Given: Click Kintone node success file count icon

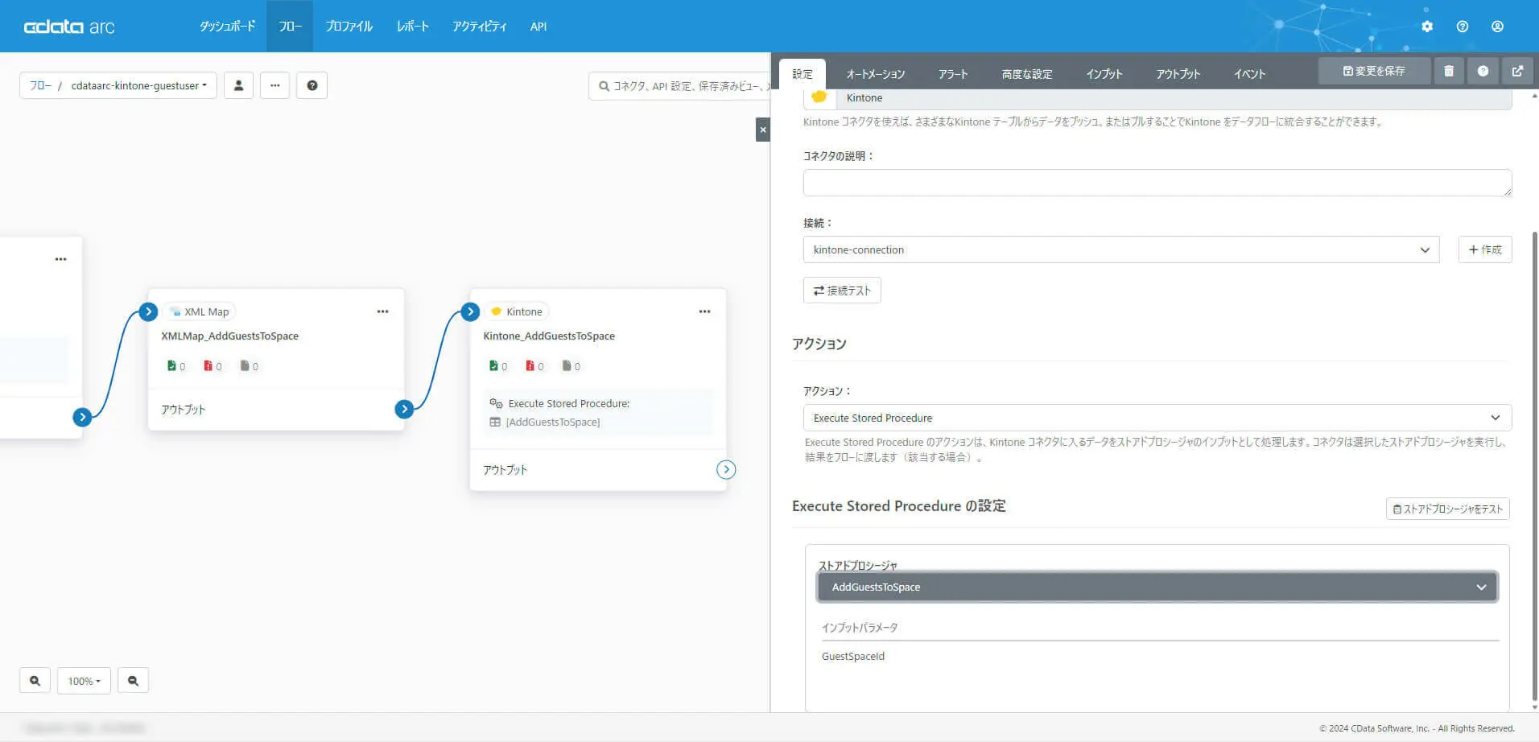Looking at the screenshot, I should click(x=493, y=366).
